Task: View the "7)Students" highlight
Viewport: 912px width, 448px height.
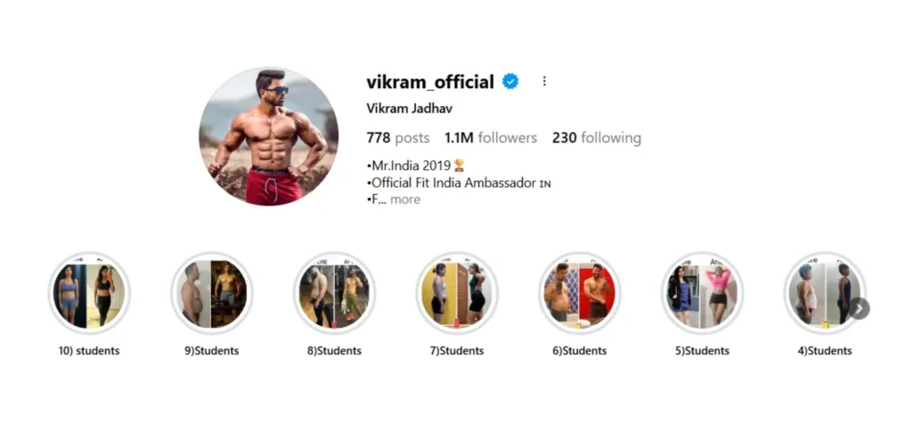Action: [457, 294]
